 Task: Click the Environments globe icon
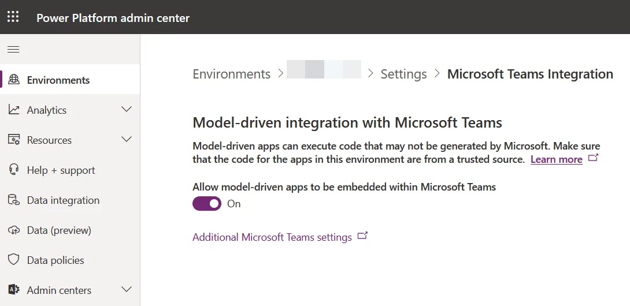tap(14, 80)
